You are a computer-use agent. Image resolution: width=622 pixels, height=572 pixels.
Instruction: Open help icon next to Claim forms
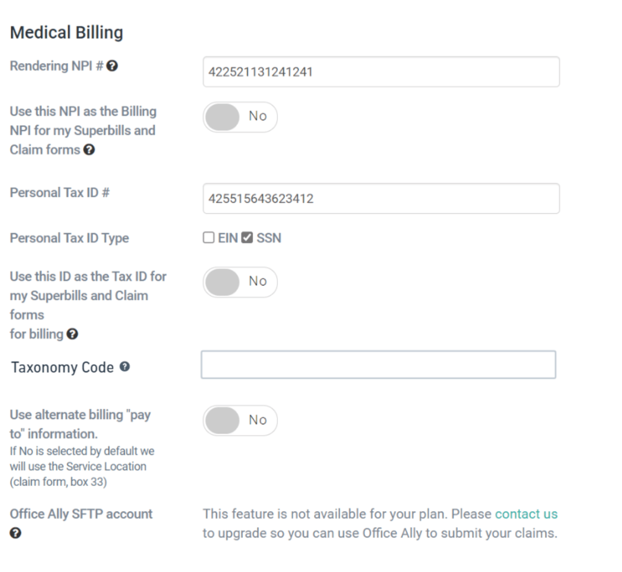(x=89, y=150)
